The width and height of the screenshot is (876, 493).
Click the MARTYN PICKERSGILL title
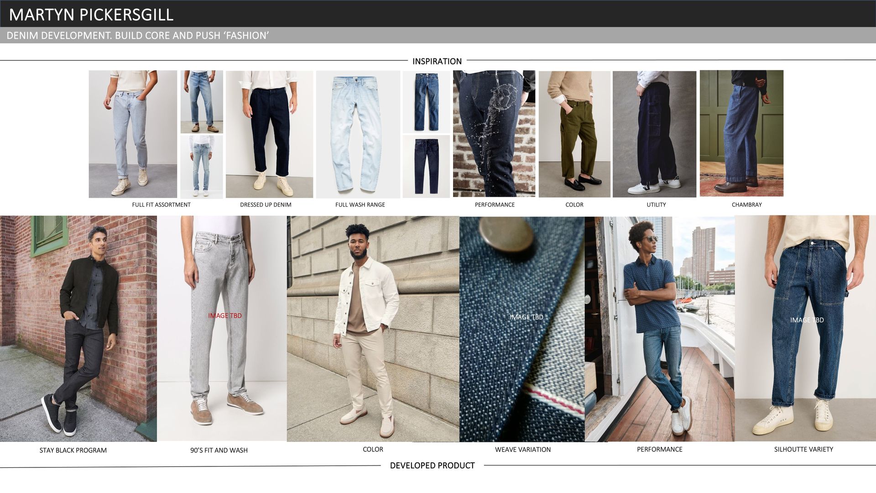coord(91,15)
